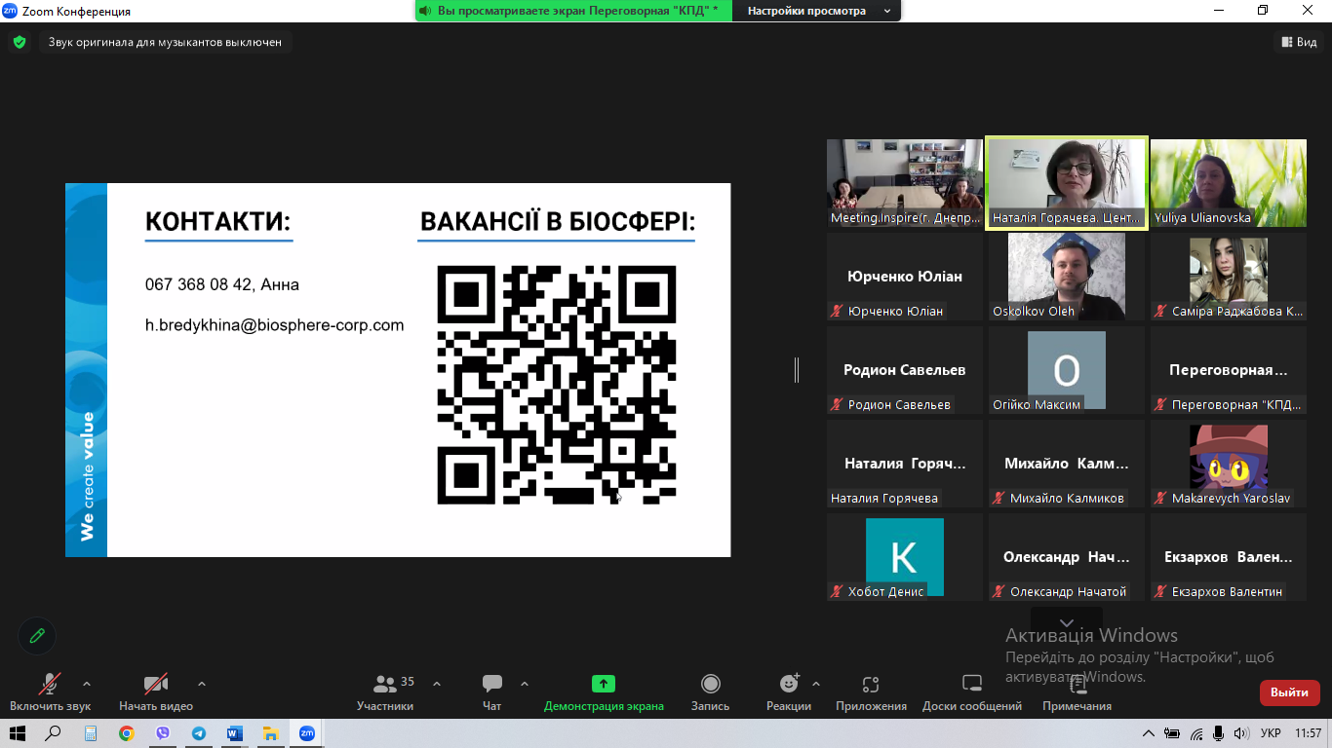Expand reactions arrow next to Реакции
This screenshot has height=748, width=1332.
point(816,684)
